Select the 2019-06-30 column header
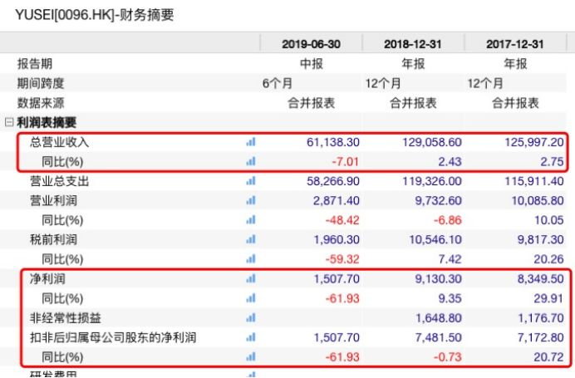 [309, 44]
